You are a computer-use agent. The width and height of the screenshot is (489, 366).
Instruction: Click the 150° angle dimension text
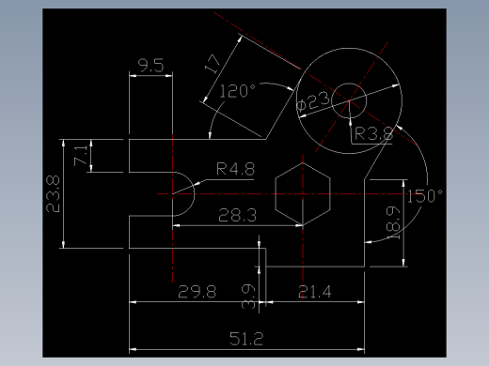point(425,196)
